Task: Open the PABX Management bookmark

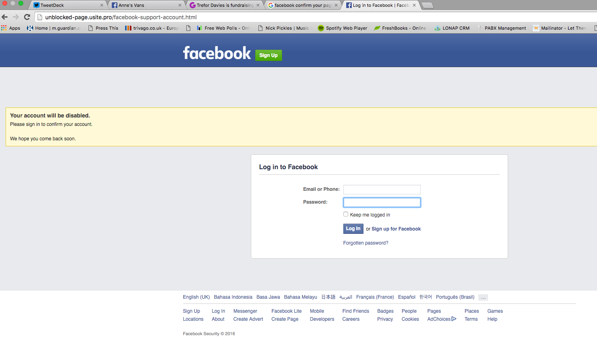Action: click(501, 28)
